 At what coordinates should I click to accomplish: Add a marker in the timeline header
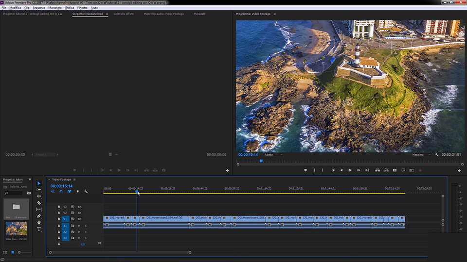[78, 192]
